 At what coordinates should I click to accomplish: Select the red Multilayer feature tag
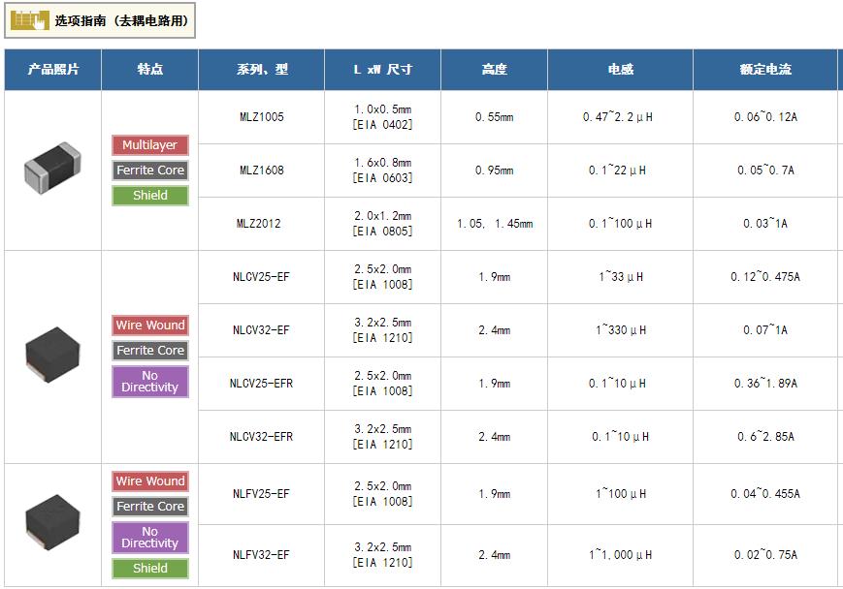150,145
